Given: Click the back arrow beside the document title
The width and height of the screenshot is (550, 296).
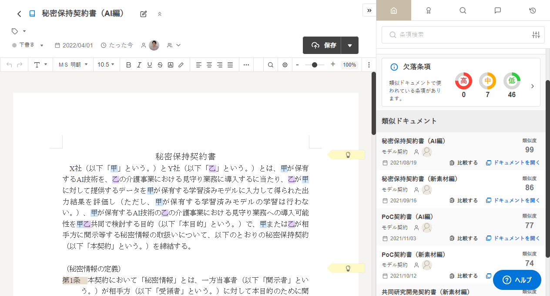Looking at the screenshot, I should [x=19, y=14].
